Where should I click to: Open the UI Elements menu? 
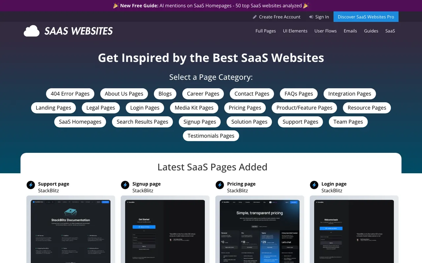(295, 31)
